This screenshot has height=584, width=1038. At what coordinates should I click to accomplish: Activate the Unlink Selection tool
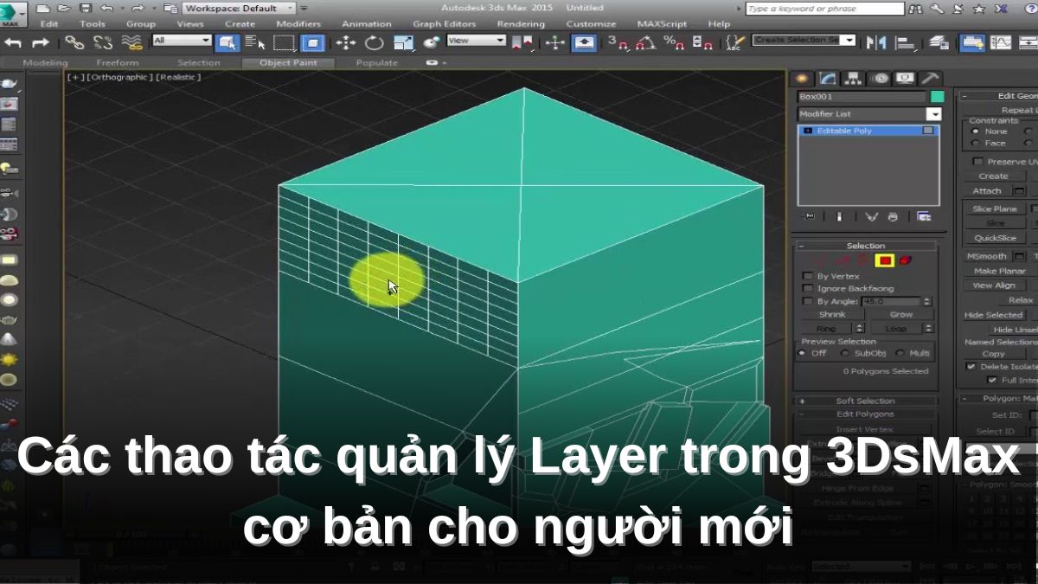[103, 42]
